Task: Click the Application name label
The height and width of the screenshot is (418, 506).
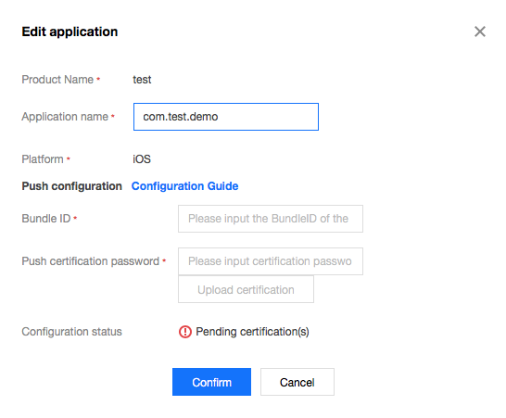Action: [65, 117]
